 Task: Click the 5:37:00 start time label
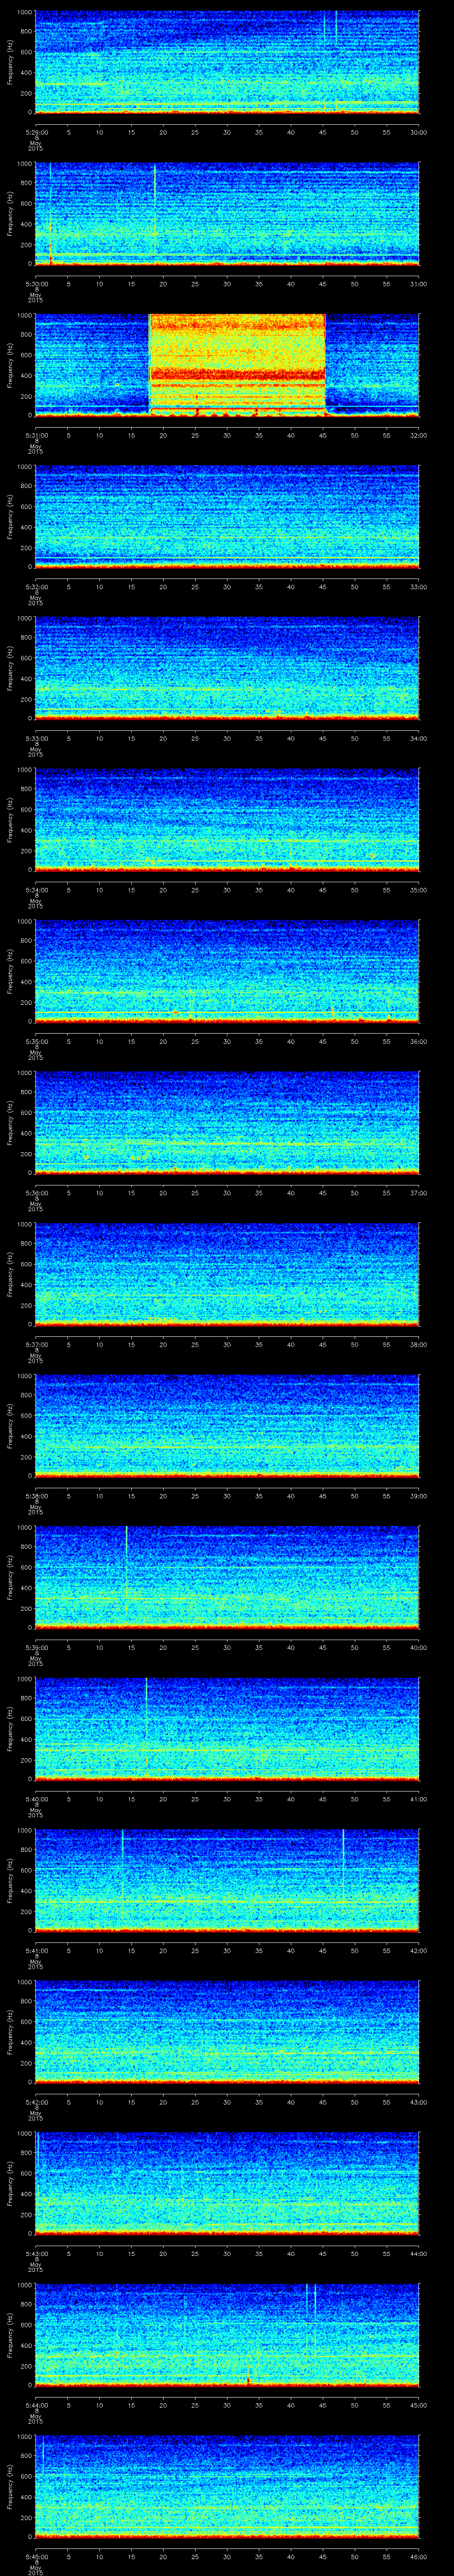pos(36,1344)
